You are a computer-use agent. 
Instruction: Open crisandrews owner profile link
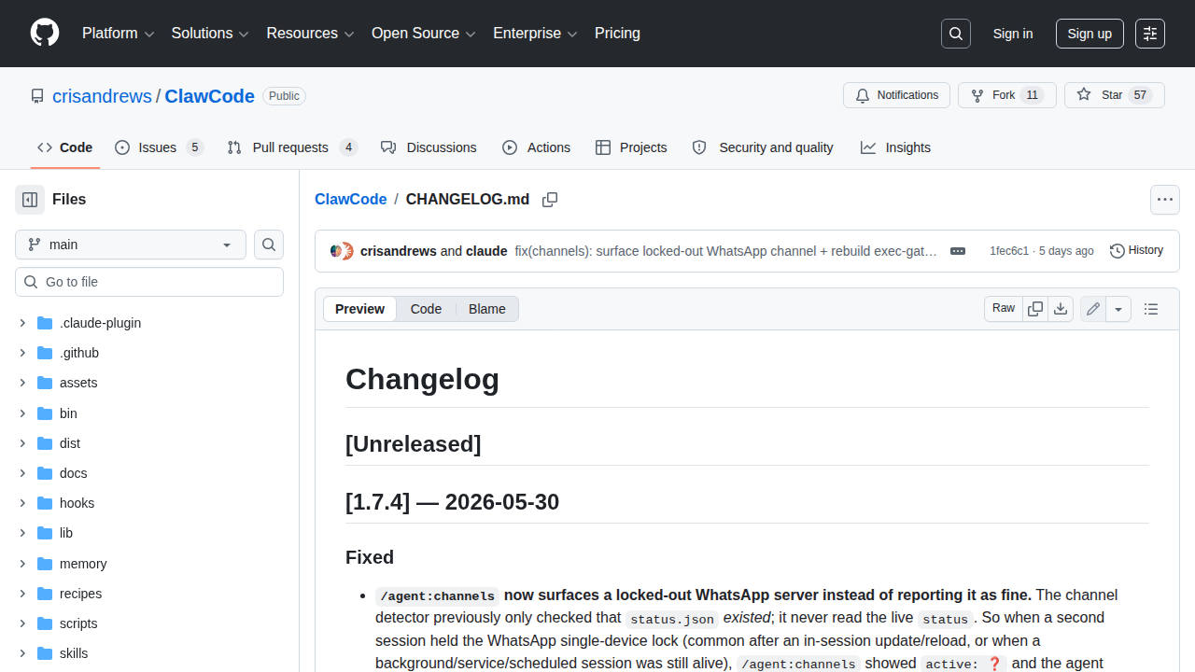(x=102, y=96)
